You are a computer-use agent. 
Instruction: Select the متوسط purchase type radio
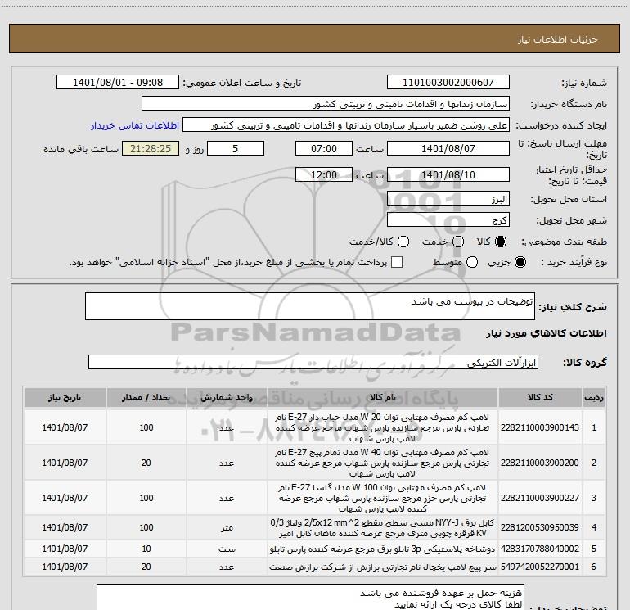[x=472, y=262]
